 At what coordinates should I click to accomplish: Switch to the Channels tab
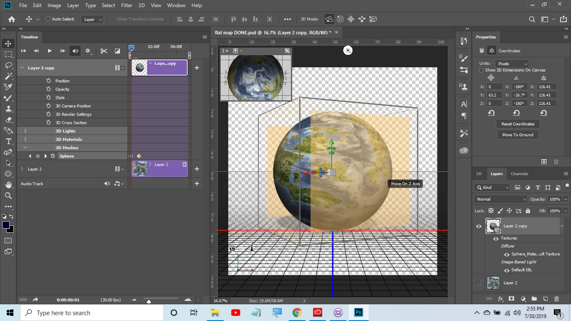click(519, 173)
